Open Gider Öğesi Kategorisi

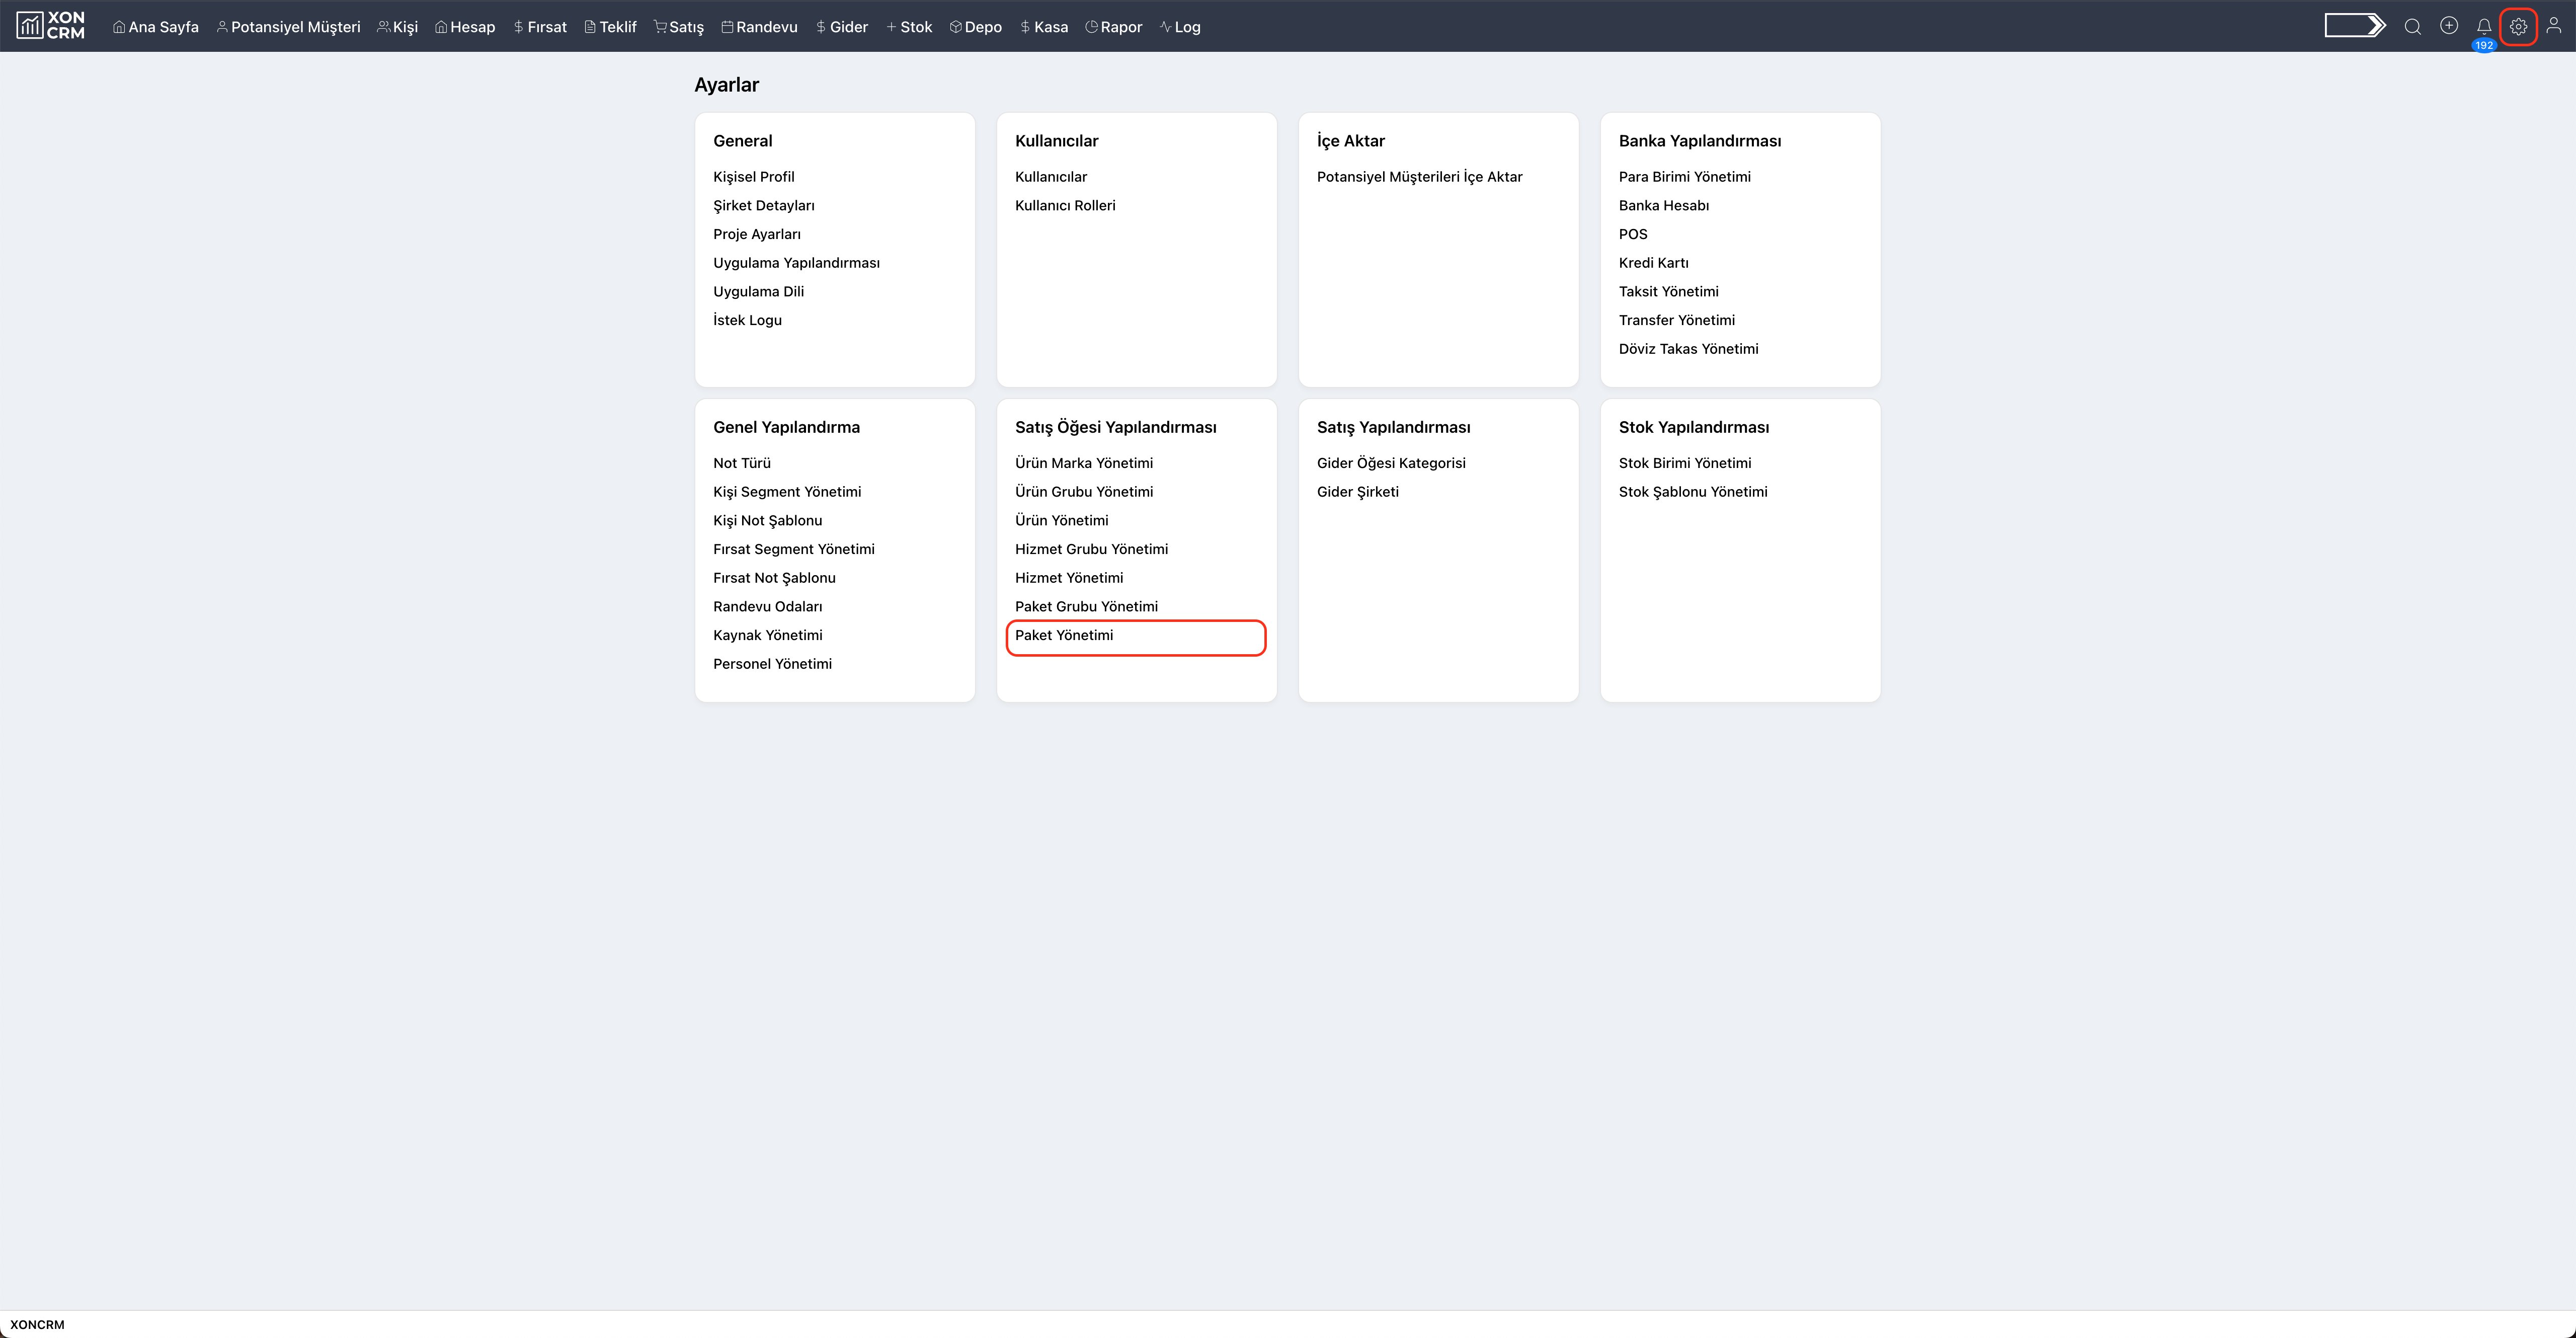tap(1391, 463)
